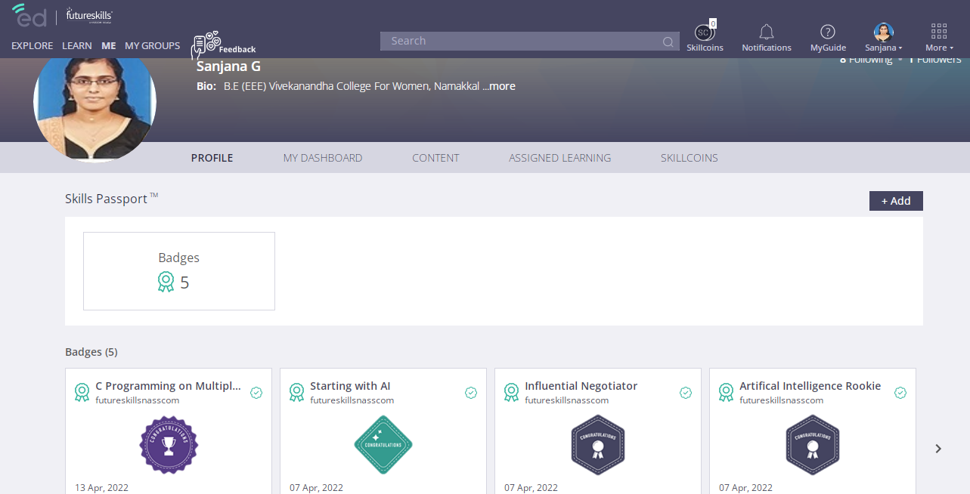Switch to the MY DASHBOARD tab
This screenshot has width=970, height=494.
[323, 157]
